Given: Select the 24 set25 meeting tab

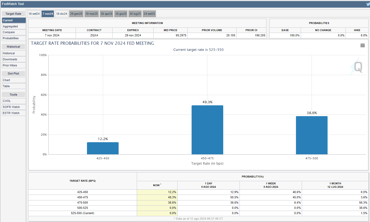Looking at the screenshot, I should (149, 14).
